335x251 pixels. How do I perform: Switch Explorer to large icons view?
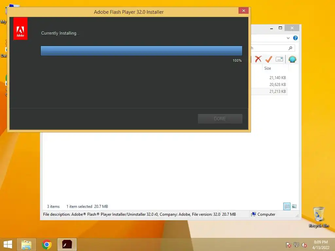[294, 207]
